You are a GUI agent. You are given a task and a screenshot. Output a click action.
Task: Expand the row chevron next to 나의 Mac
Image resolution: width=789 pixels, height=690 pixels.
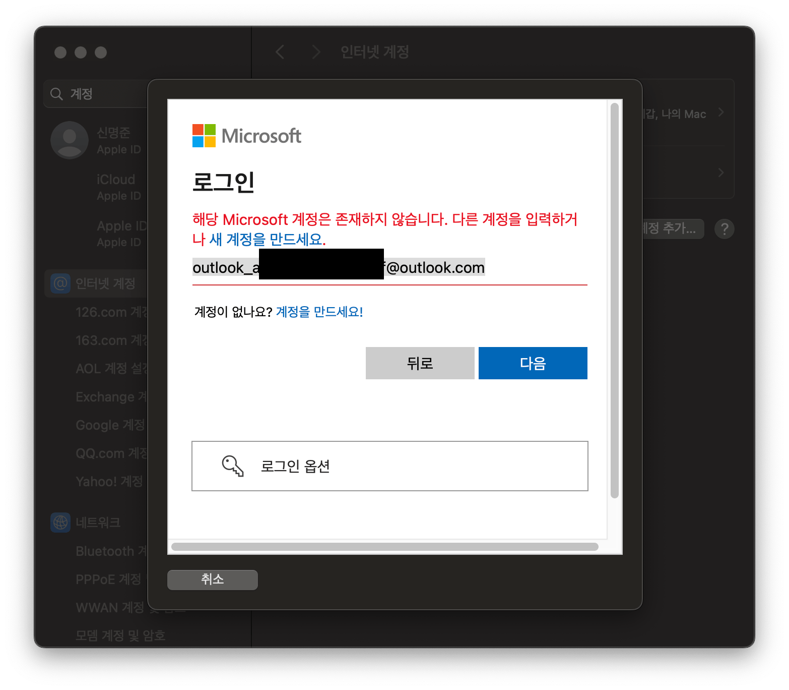(x=721, y=112)
